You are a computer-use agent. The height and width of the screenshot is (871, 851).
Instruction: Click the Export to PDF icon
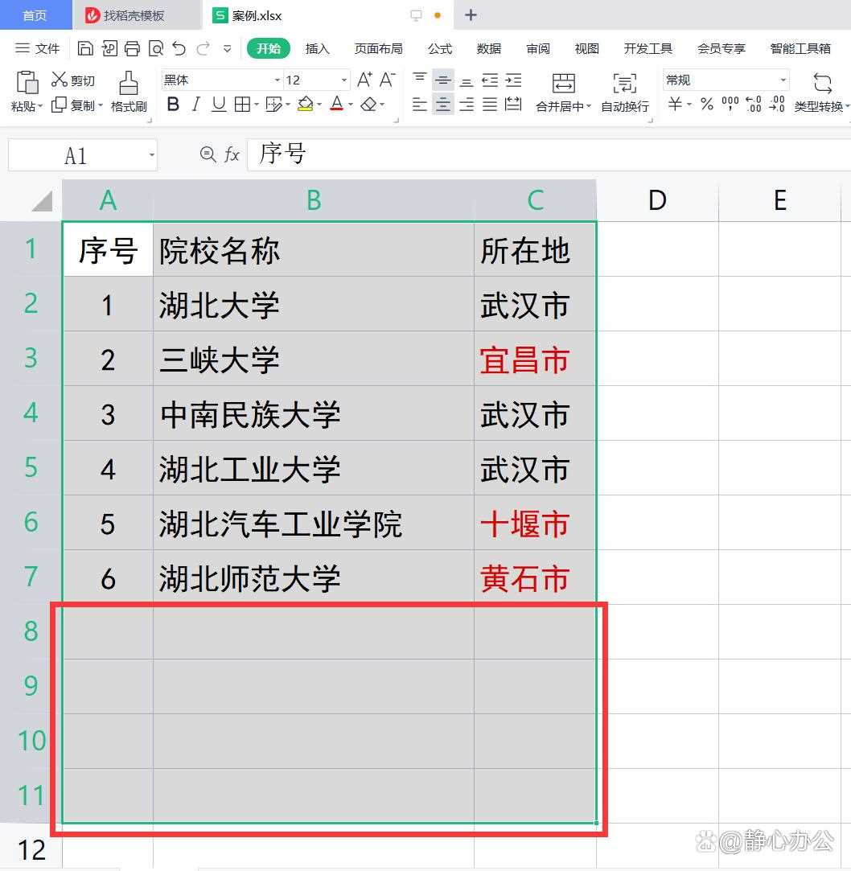click(109, 49)
